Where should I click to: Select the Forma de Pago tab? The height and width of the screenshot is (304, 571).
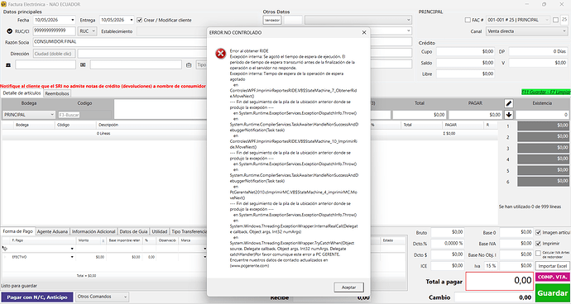[18, 231]
